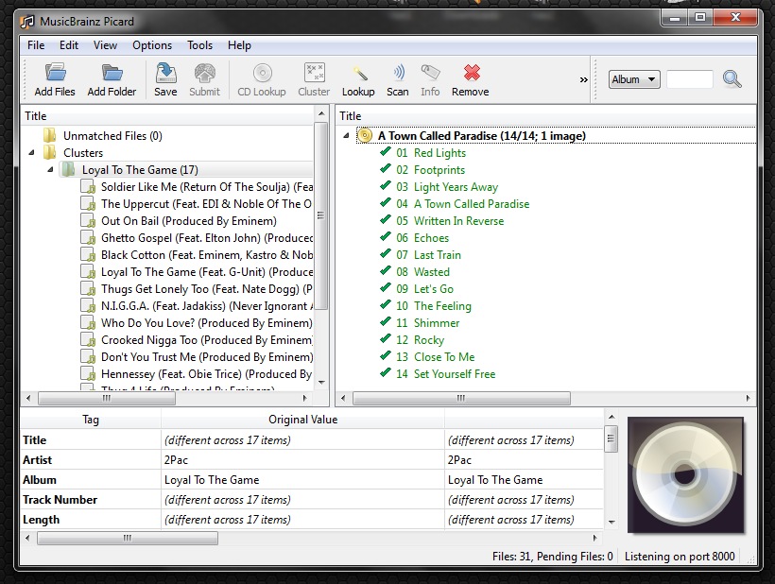Click 'Files: 31, Pending Files: 0' status text

[x=553, y=557]
